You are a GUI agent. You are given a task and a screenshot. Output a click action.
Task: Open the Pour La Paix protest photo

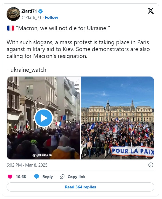pyautogui.click(x=117, y=118)
